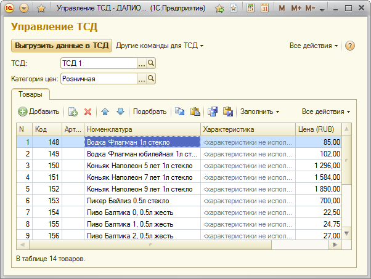Select Коньяк Наполеон 7 лет row
371x279 pixels.
tap(179, 177)
